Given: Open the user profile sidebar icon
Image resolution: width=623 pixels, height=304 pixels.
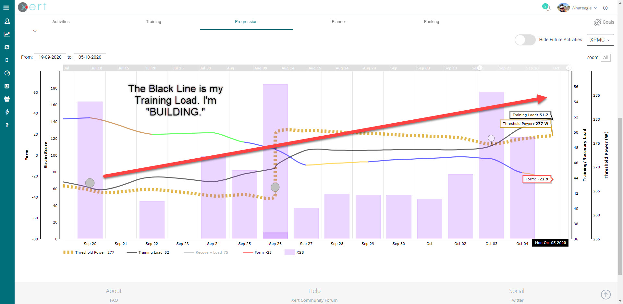Looking at the screenshot, I should click(7, 21).
